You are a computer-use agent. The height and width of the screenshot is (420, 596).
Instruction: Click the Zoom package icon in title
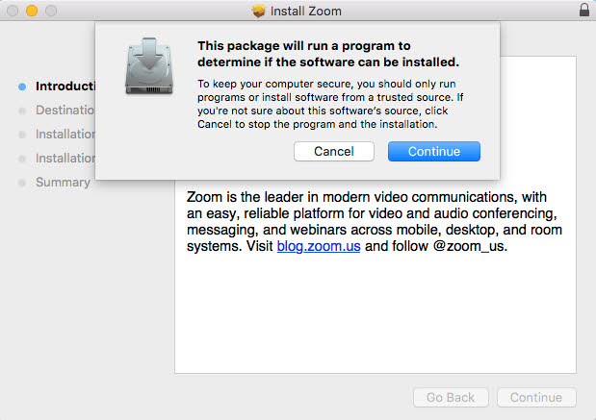point(258,11)
